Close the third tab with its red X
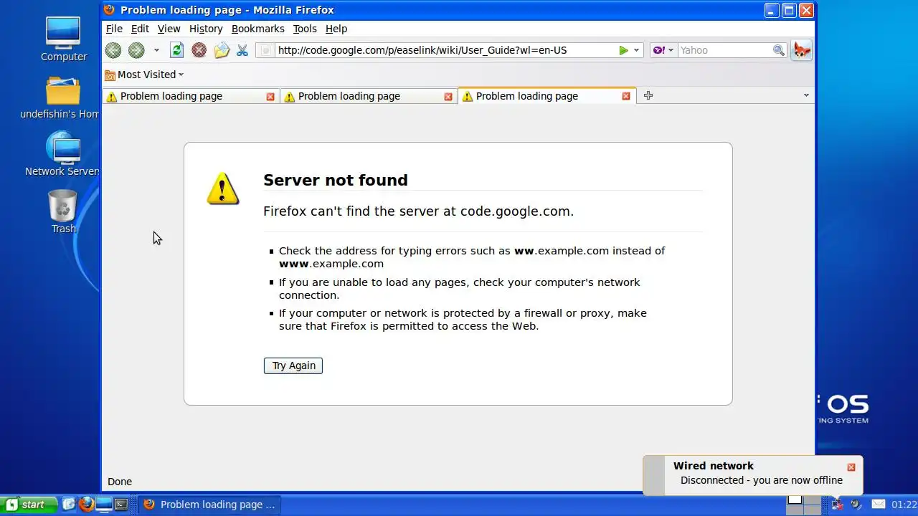918x516 pixels. tap(626, 96)
